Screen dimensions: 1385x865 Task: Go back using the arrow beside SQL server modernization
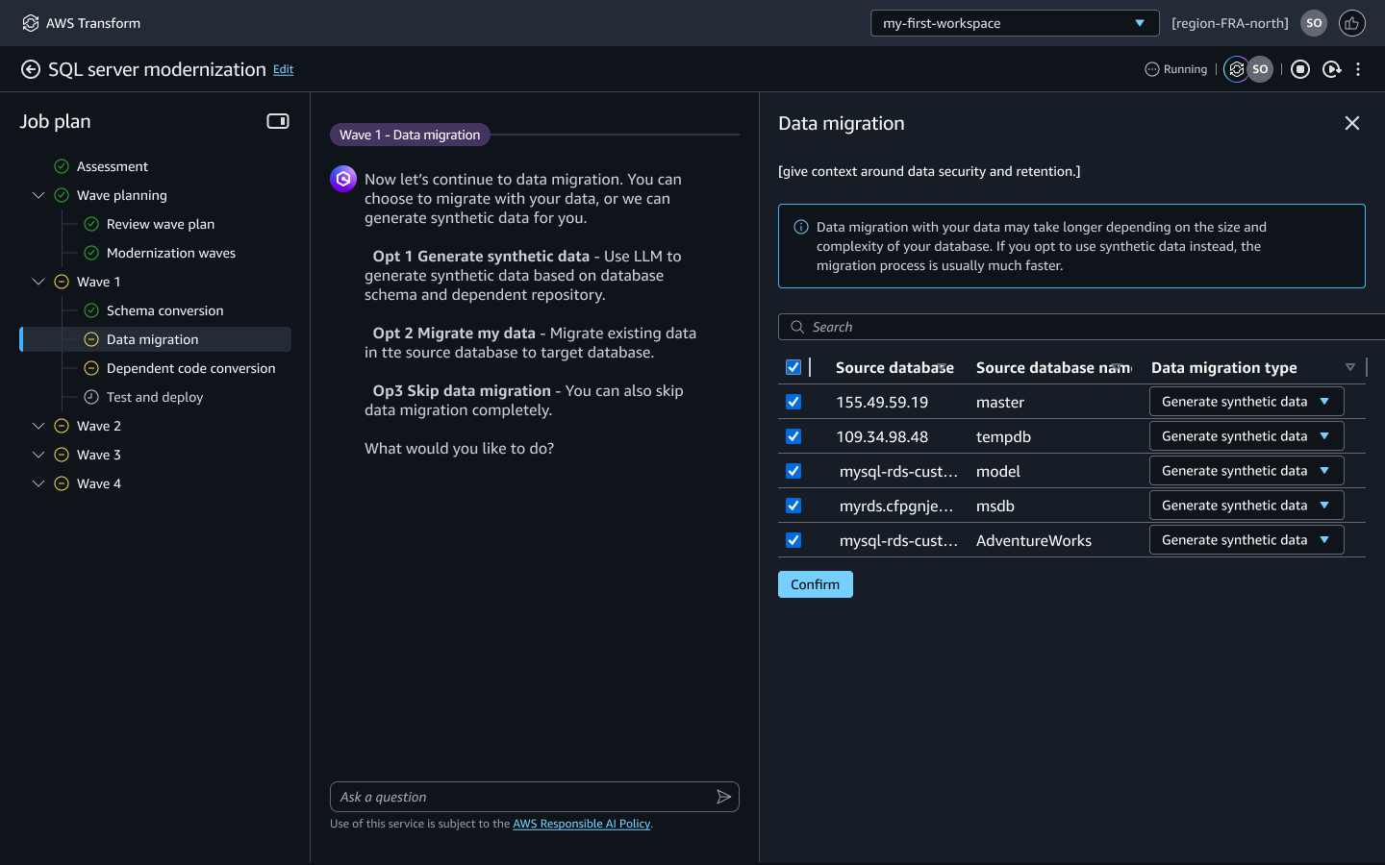(x=31, y=69)
